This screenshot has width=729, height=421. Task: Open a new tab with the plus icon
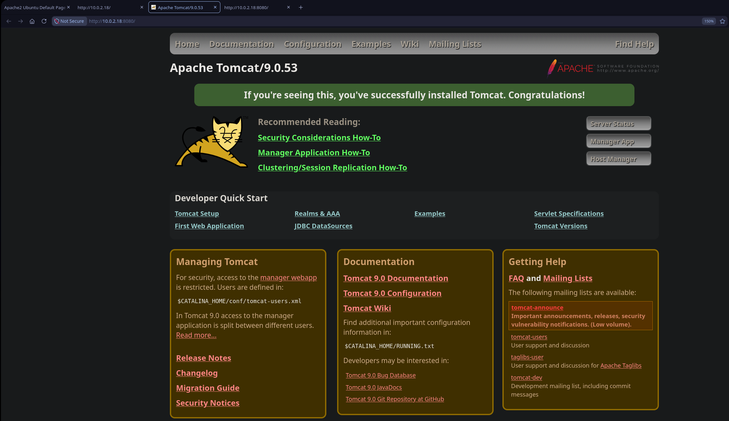pos(301,7)
